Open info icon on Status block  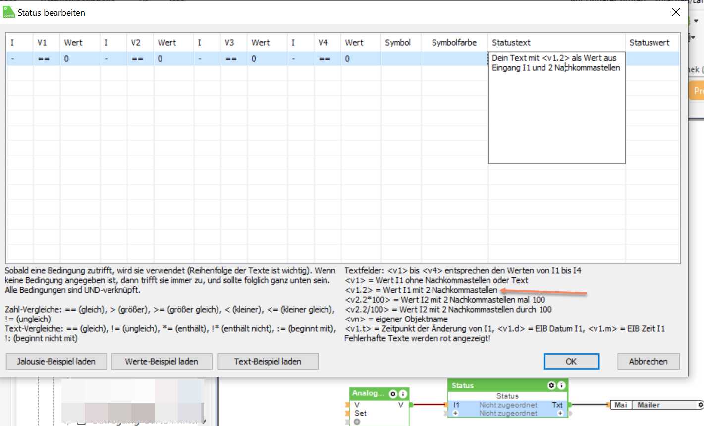(x=561, y=385)
